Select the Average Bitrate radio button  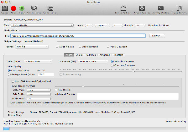9,74
